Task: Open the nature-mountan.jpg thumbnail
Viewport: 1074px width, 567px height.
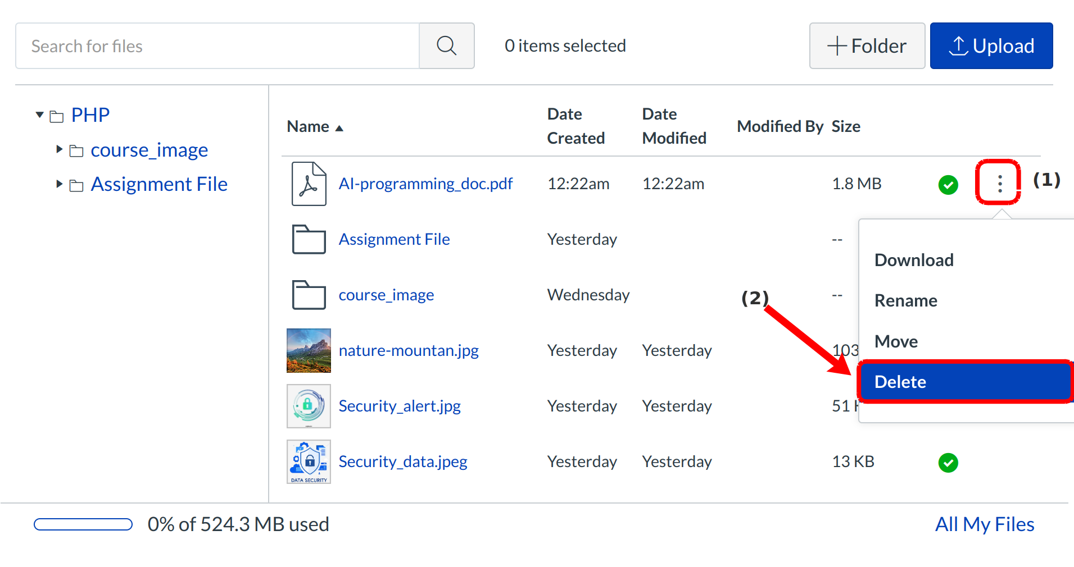Action: pyautogui.click(x=309, y=350)
